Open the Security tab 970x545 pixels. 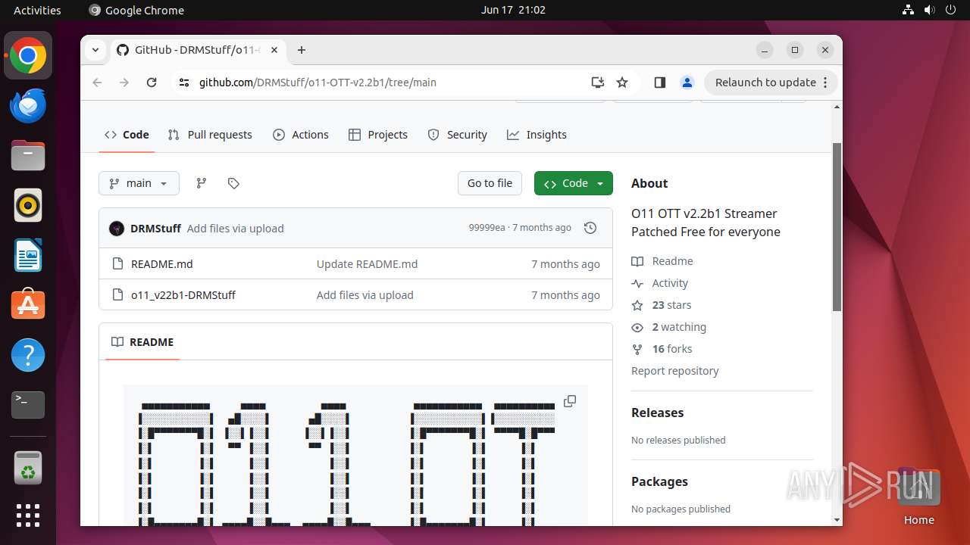[x=458, y=135]
